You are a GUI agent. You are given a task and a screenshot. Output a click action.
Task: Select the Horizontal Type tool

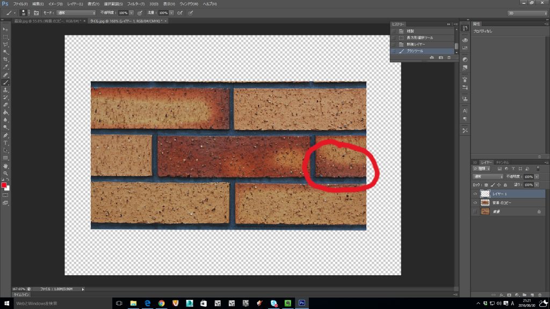(x=5, y=143)
